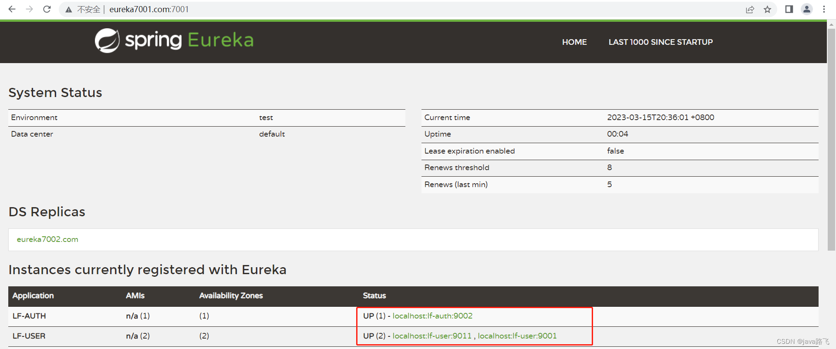Open LAST 1000 SINCE STARTUP
The height and width of the screenshot is (349, 836).
pos(661,42)
